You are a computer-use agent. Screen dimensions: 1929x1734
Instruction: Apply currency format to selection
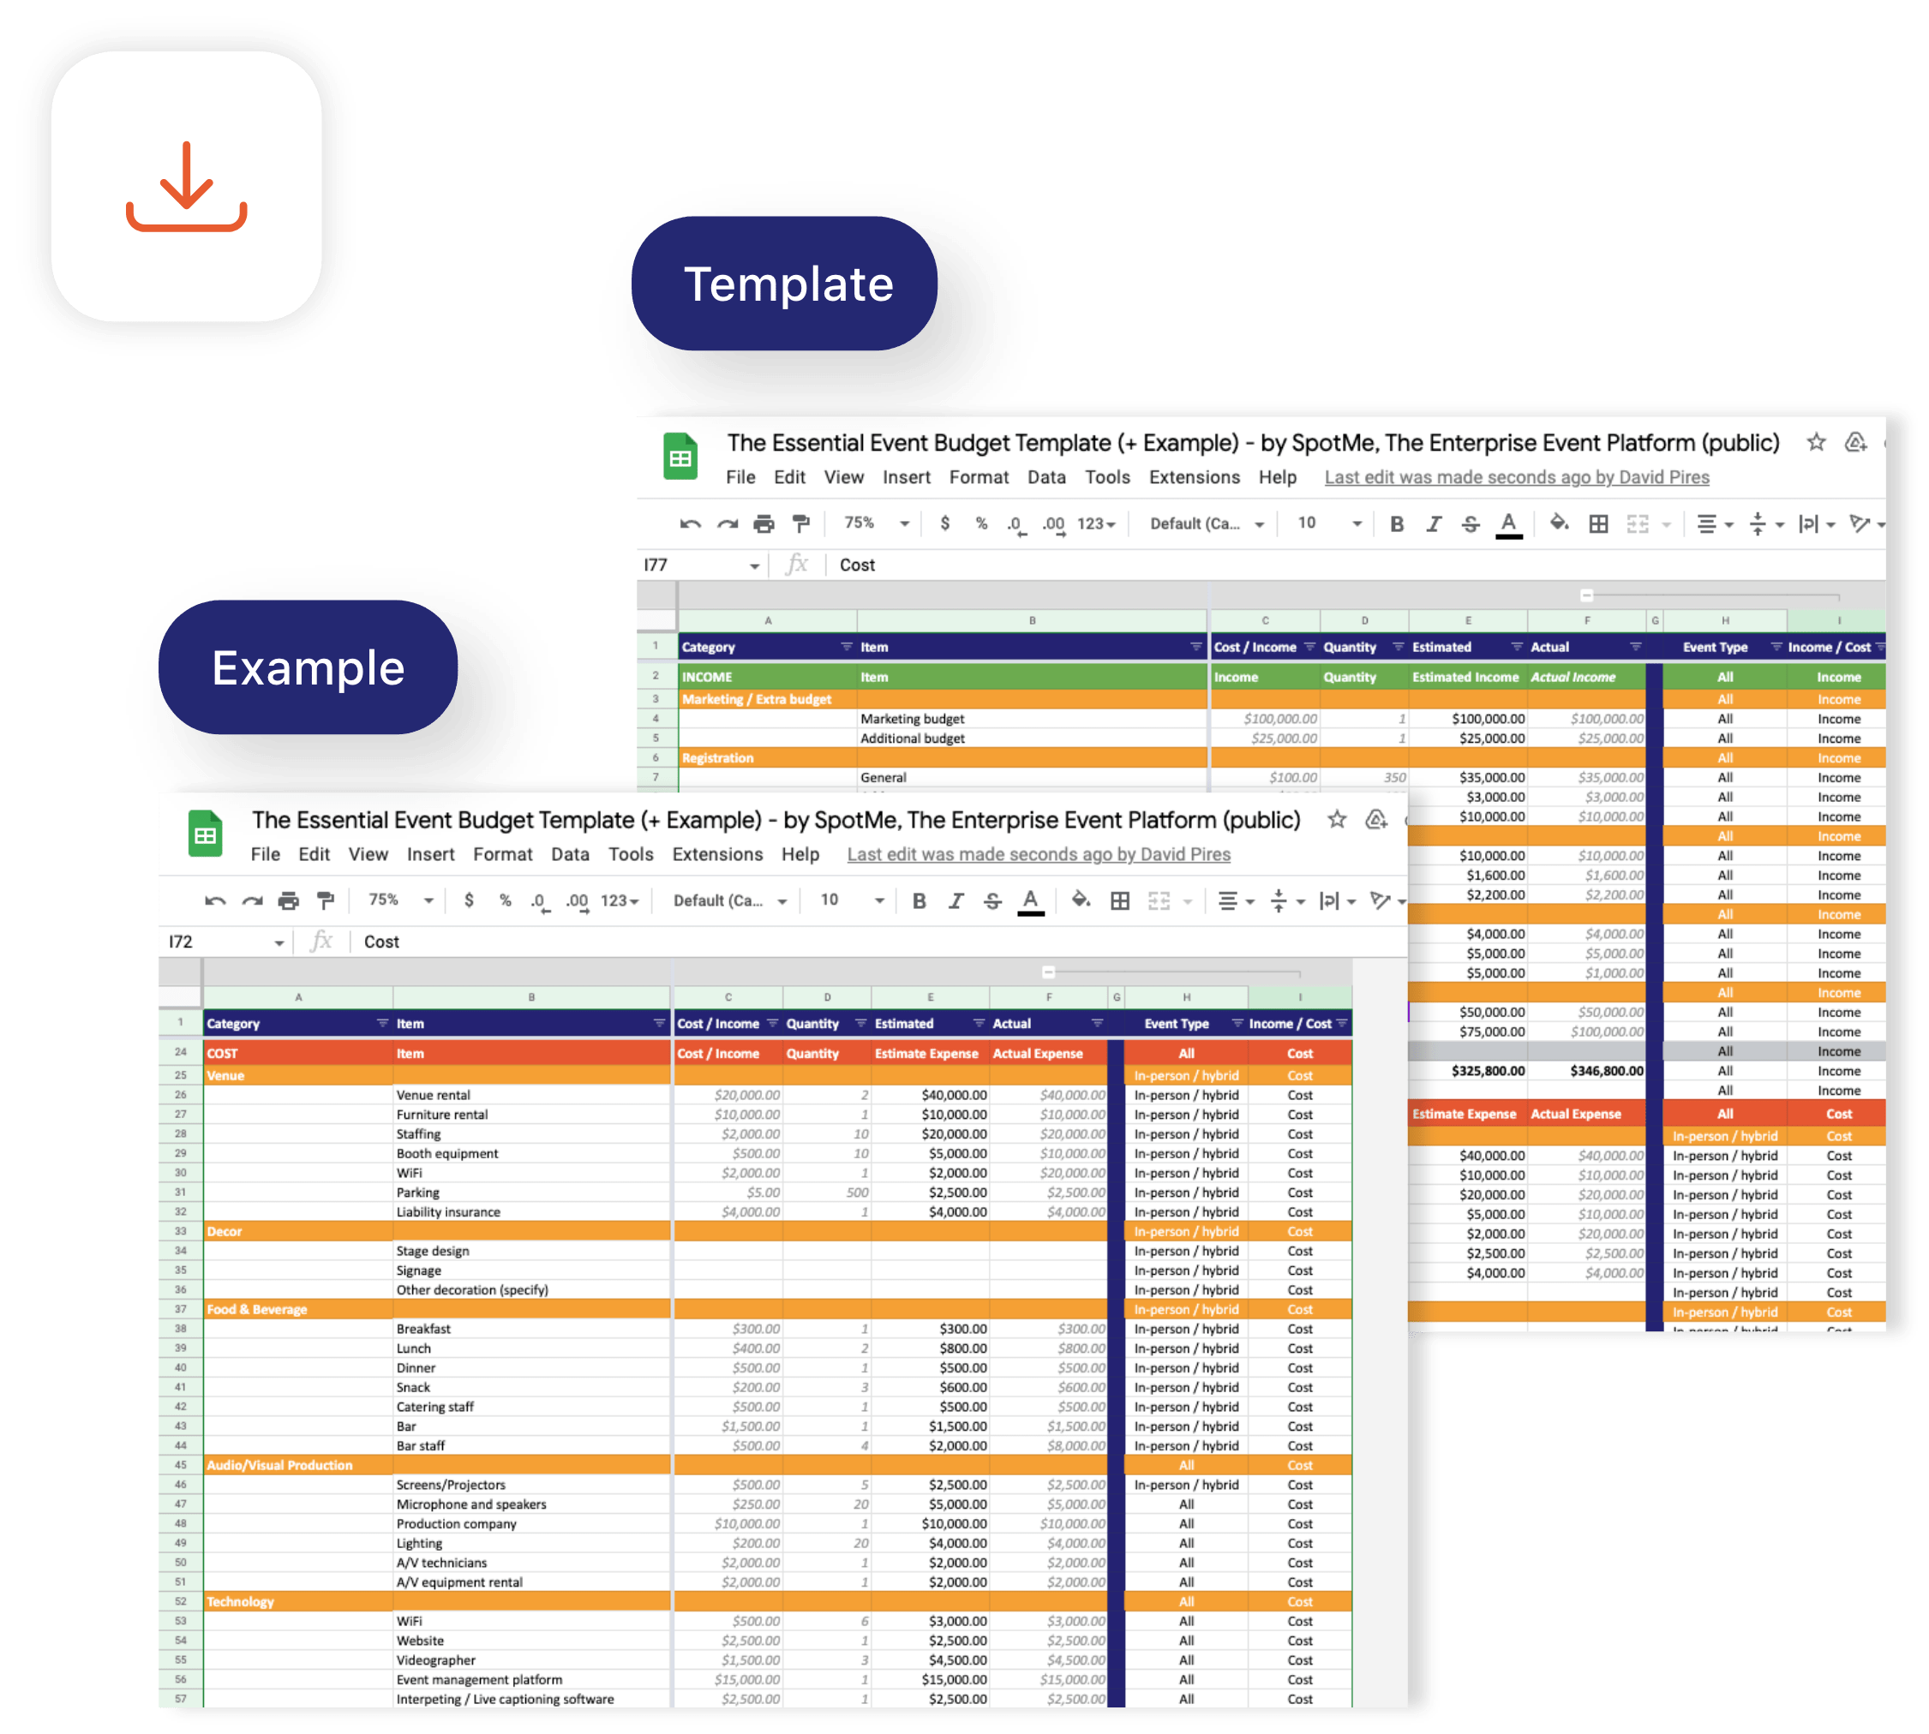(x=469, y=900)
